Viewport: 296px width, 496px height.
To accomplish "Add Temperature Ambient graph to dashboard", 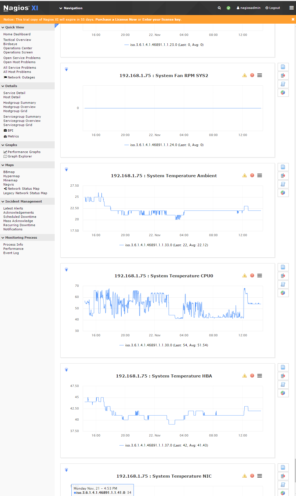I will point(66,169).
